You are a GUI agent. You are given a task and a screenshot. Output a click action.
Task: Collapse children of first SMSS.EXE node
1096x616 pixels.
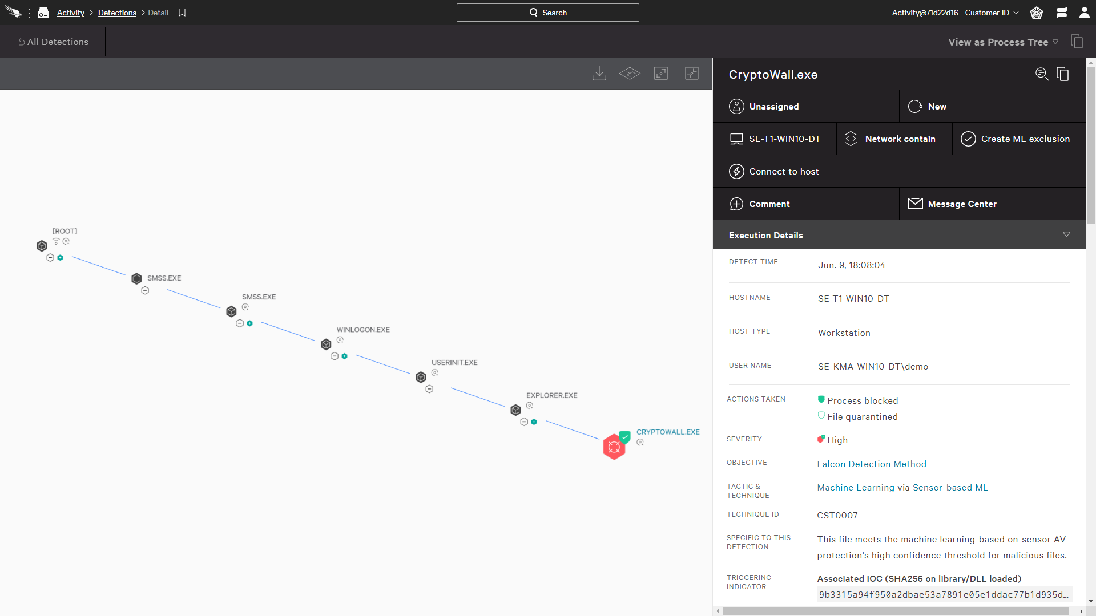point(145,291)
